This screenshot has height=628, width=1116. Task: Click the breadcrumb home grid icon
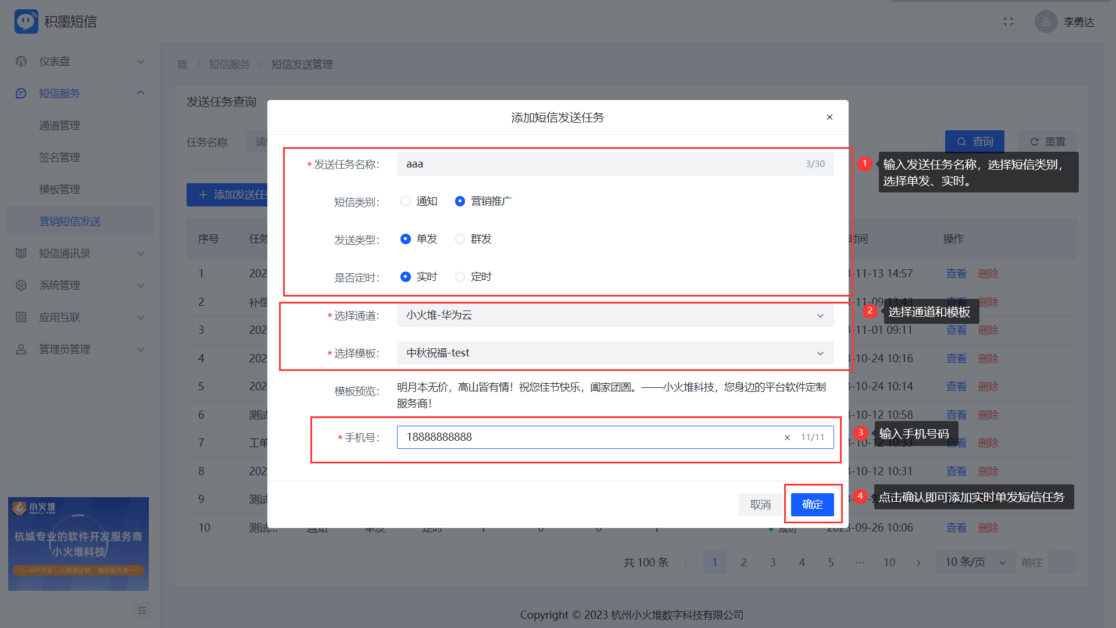[183, 65]
